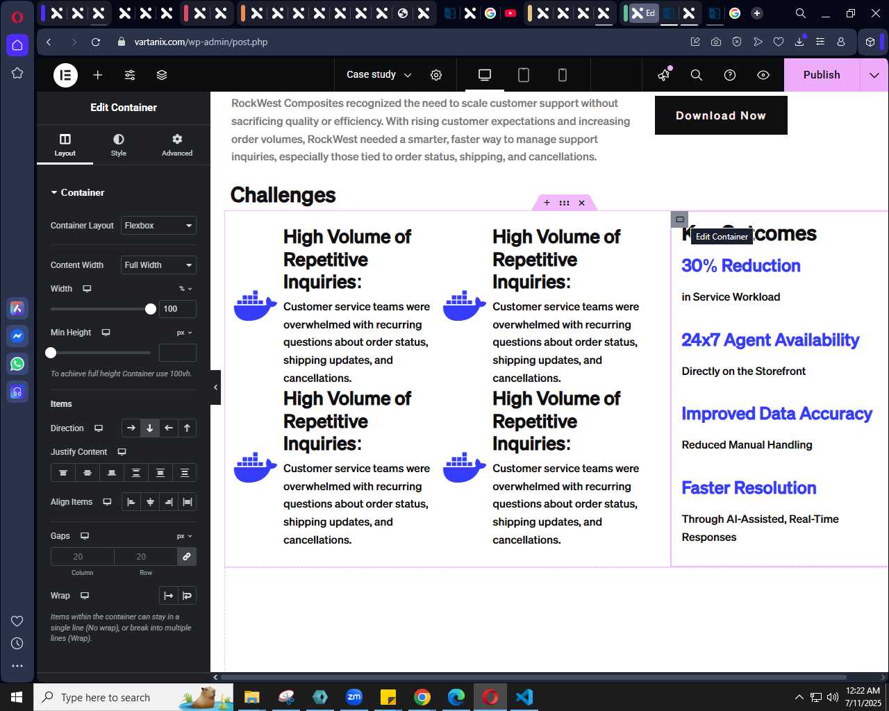
Task: Open the Content Width Full Width dropdown
Action: tap(158, 265)
